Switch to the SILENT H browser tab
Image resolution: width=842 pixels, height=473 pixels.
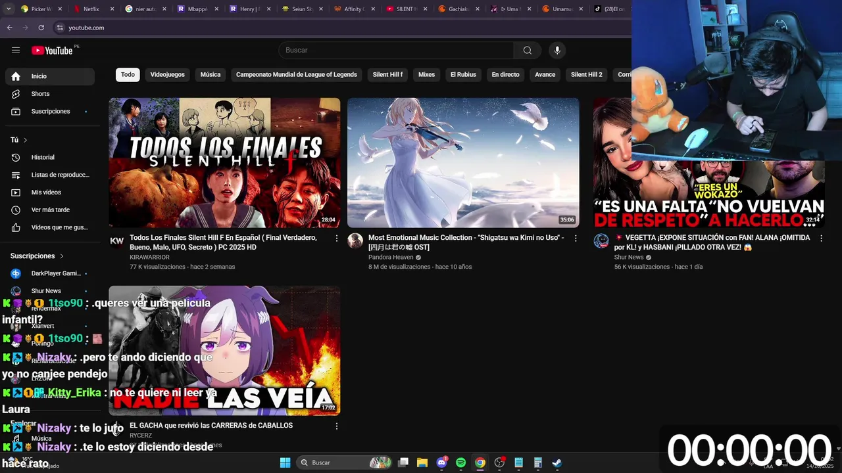[406, 9]
